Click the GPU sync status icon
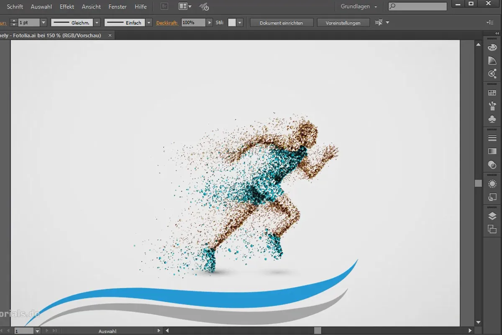 pos(204,7)
